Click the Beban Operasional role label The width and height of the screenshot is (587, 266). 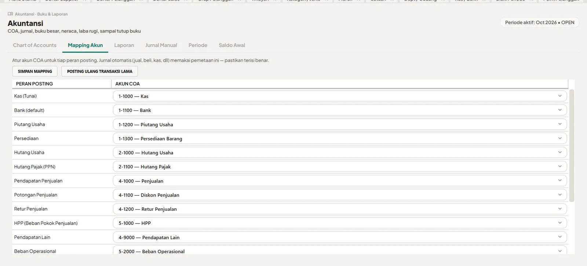(x=35, y=251)
